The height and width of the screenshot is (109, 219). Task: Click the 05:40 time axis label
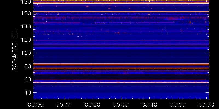click(149, 104)
